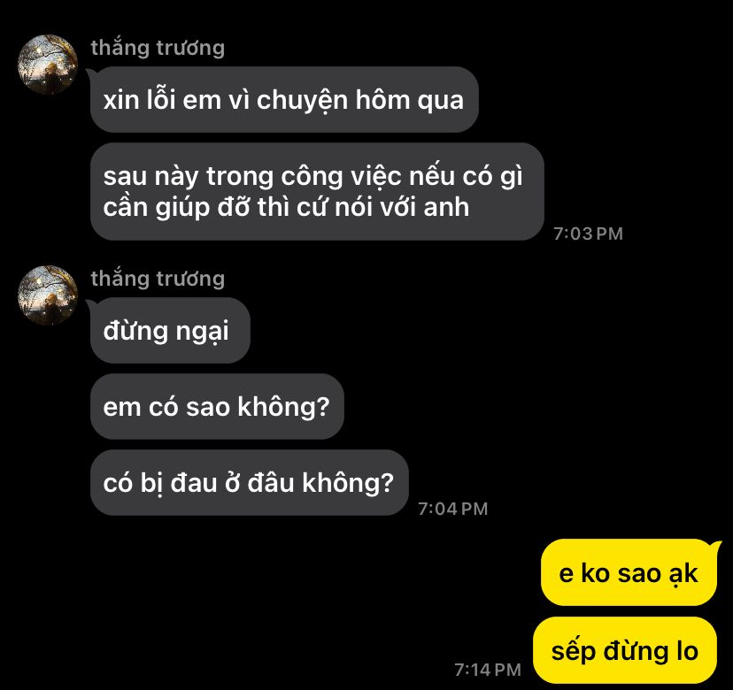Click the word 'sếp' in the yellow message
Image resolution: width=733 pixels, height=690 pixels.
pyautogui.click(x=573, y=652)
